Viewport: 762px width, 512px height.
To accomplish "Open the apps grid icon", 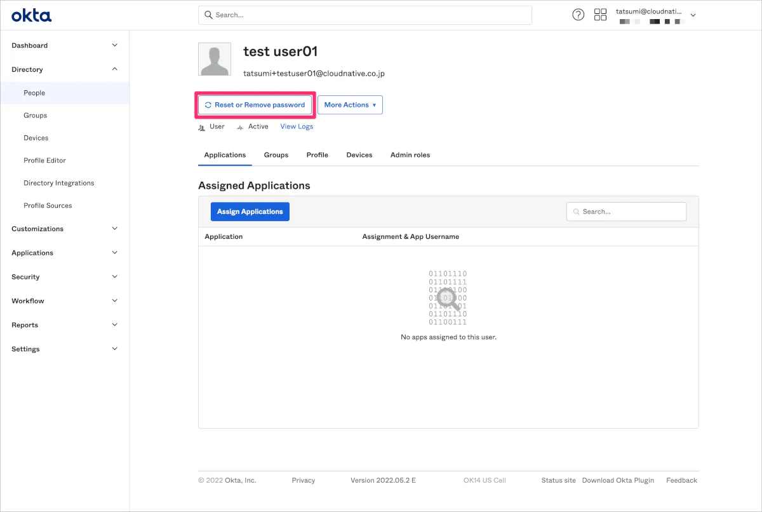I will click(600, 15).
